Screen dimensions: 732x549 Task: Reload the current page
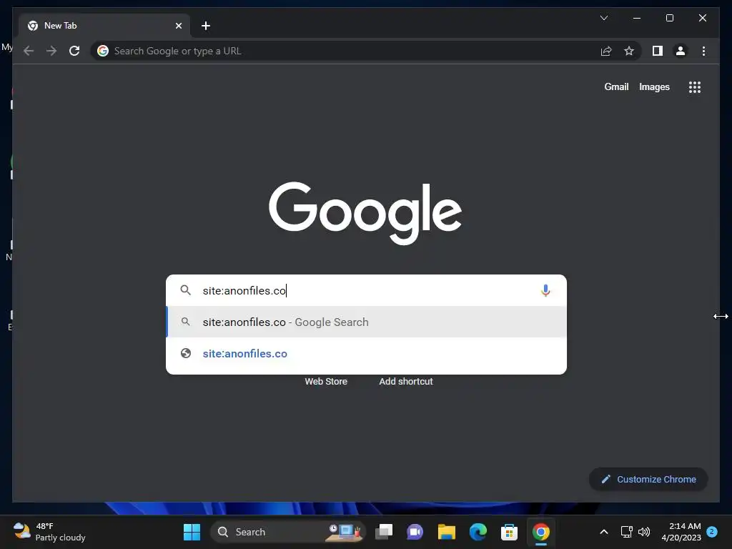coord(74,51)
